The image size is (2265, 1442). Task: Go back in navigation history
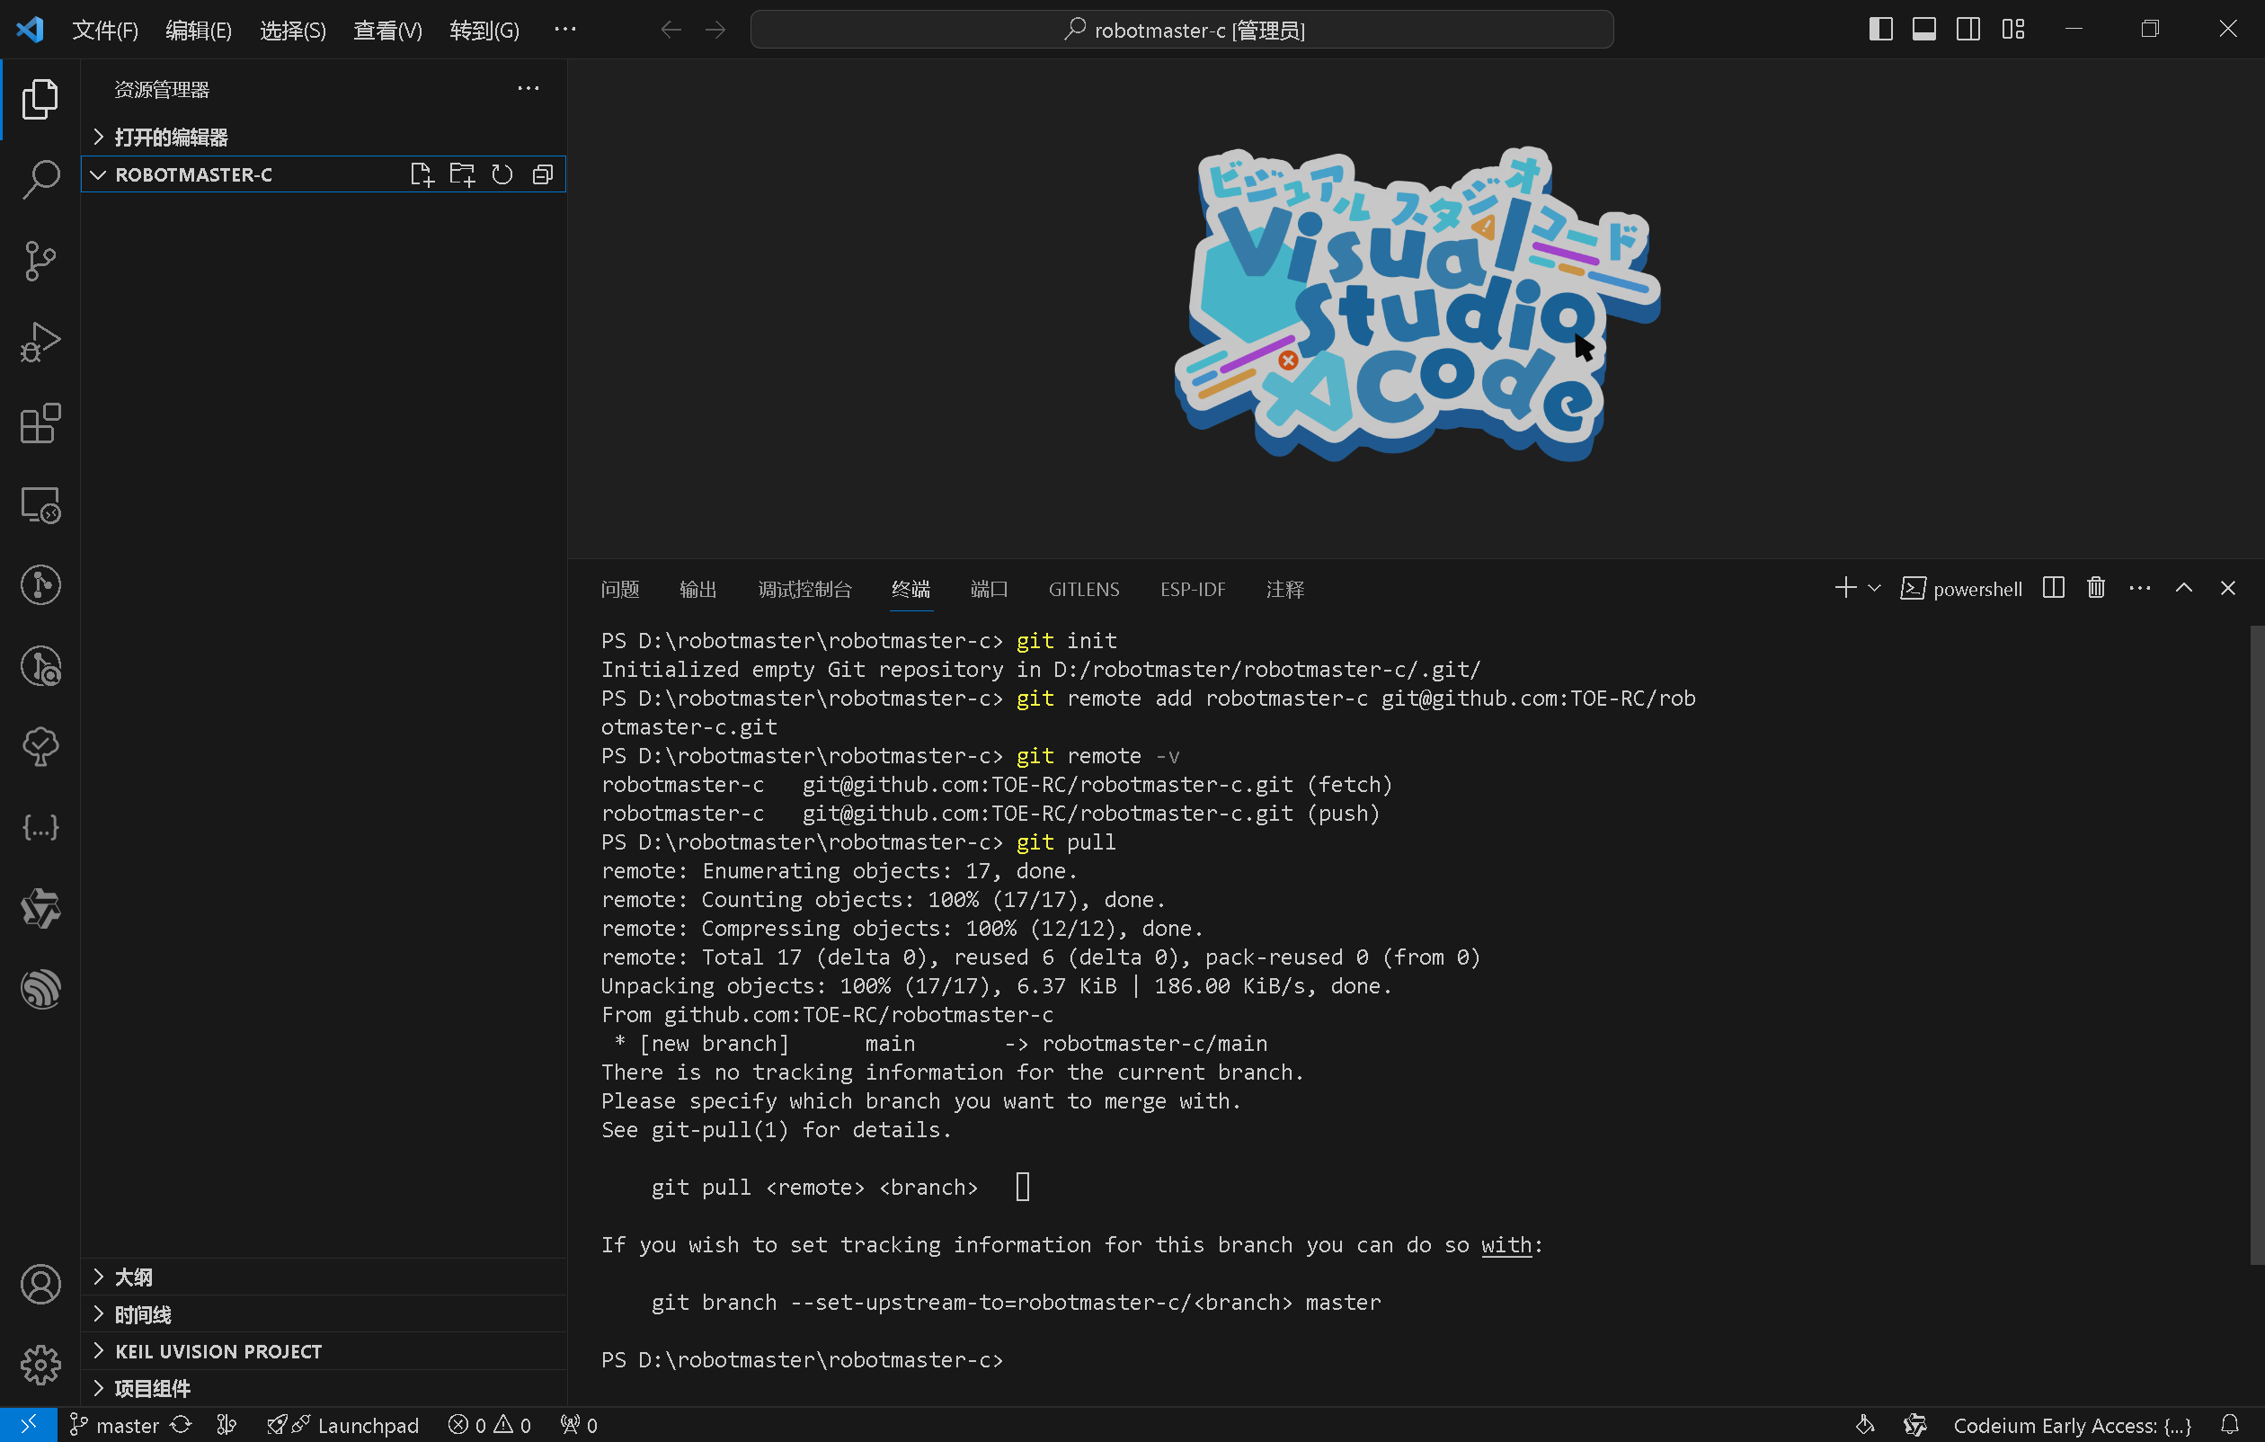tap(671, 30)
